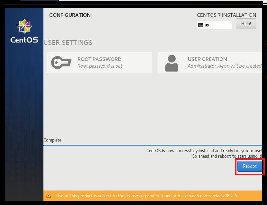Click the CONFIGURATION heading
267x205 pixels.
70,15
